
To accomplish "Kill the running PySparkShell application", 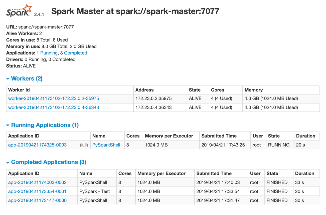I will coord(84,145).
